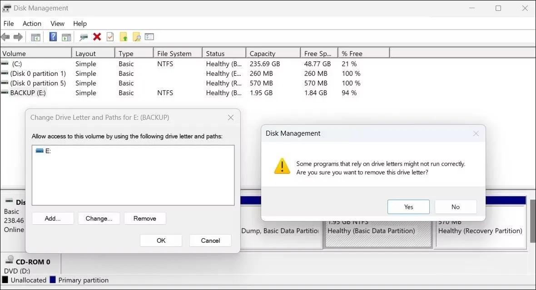
Task: Click the drive connection toolbar icon
Action: [84, 37]
